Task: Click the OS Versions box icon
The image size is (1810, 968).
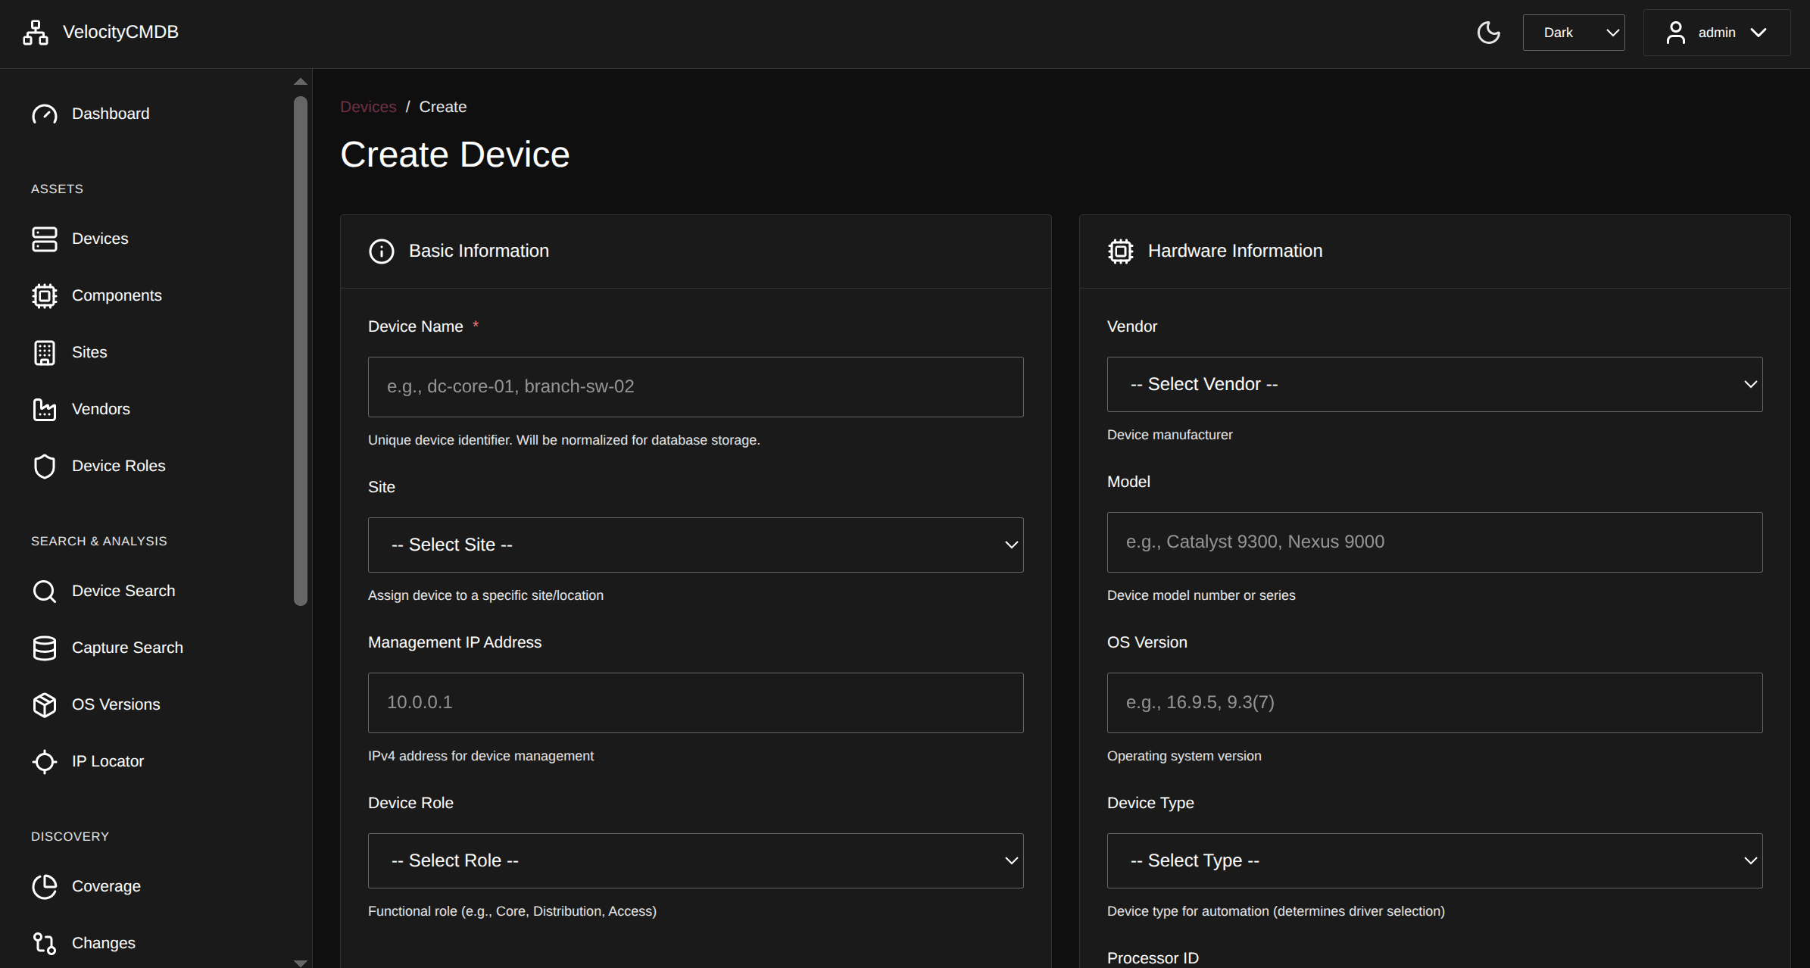Action: (x=45, y=704)
